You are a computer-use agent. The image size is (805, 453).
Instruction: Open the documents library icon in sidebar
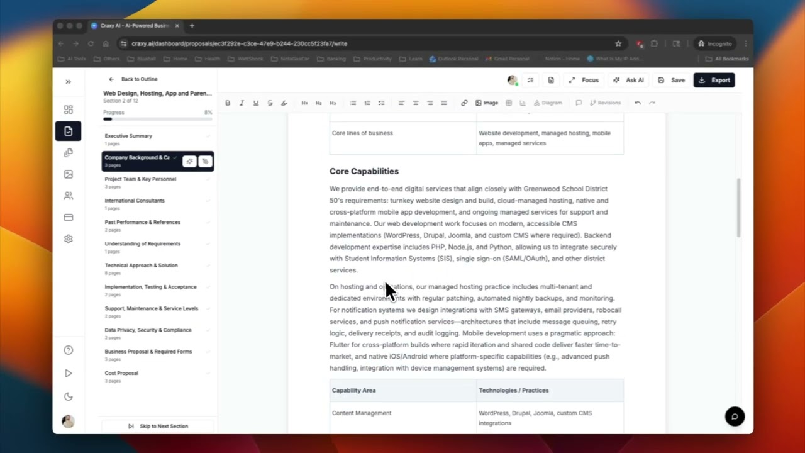pos(68,153)
